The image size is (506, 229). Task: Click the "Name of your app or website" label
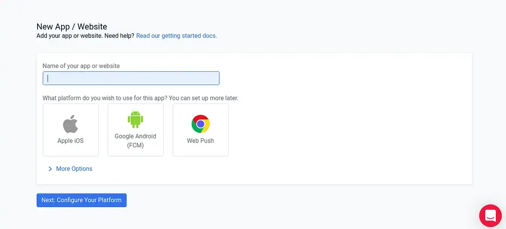pos(81,66)
